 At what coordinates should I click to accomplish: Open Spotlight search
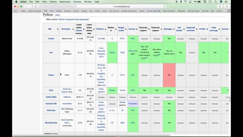pos(216,2)
